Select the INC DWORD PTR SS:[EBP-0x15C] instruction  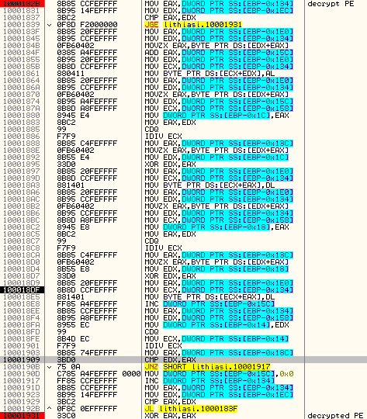click(x=209, y=304)
